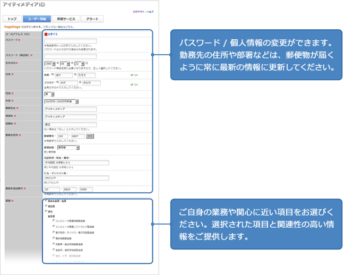Open the birth month dropdown showing 06
The height and width of the screenshot is (275, 345).
click(x=65, y=64)
